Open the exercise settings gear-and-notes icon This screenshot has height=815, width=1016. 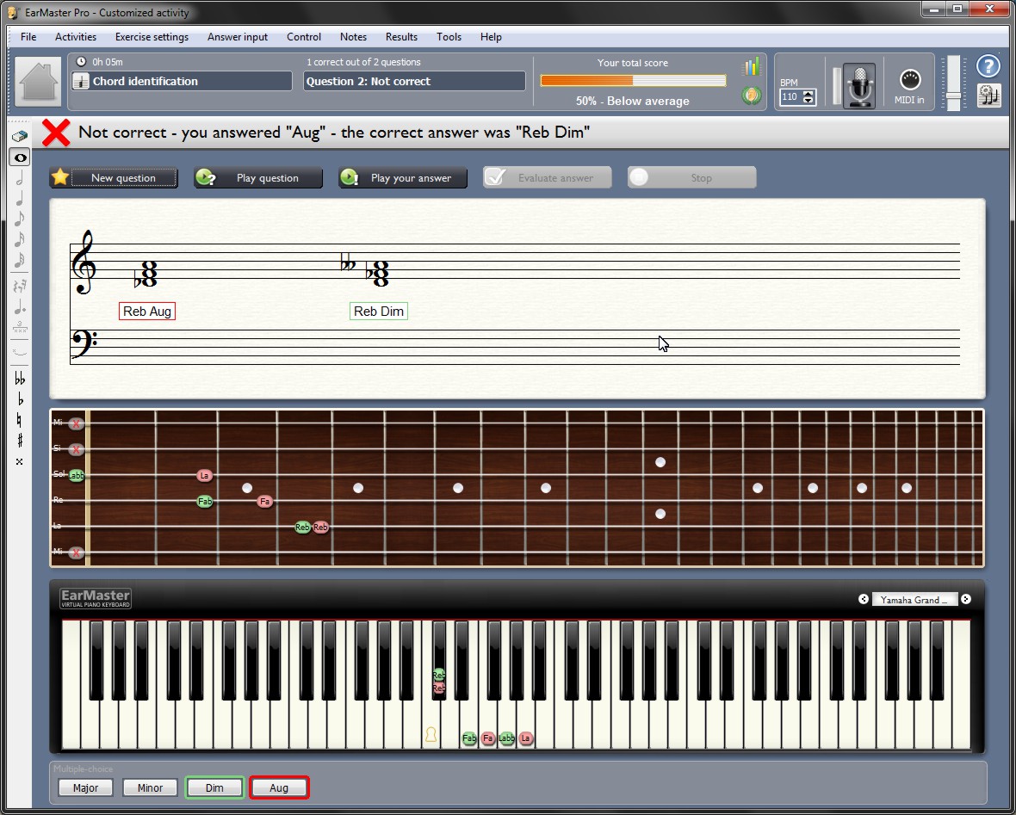pos(989,96)
